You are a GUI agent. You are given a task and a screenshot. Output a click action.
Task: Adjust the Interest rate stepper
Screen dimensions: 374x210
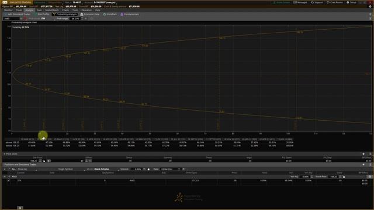click(x=144, y=169)
